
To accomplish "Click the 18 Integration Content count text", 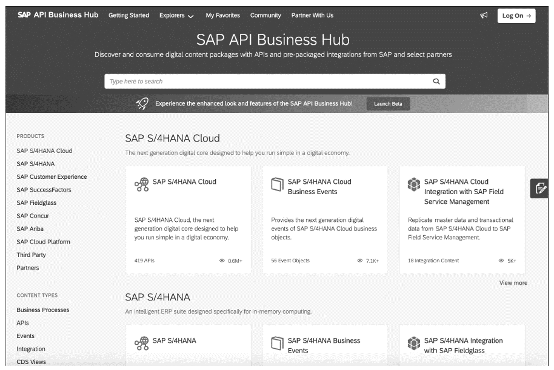I will tap(433, 261).
